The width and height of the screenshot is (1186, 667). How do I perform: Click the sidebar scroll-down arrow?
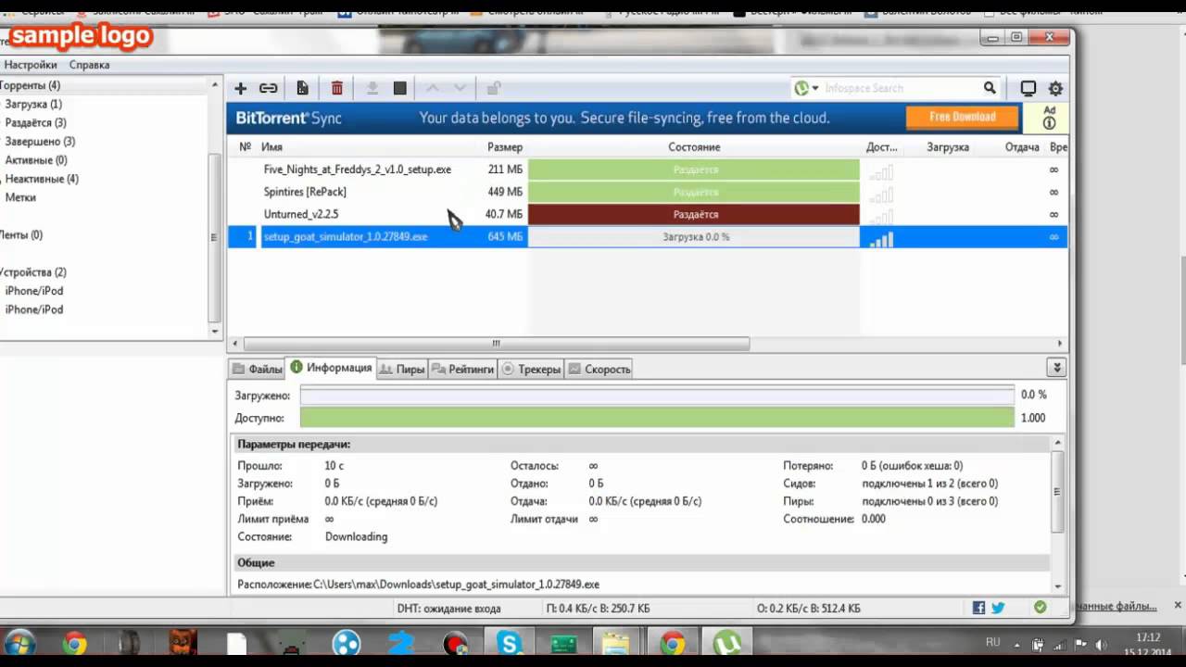pyautogui.click(x=215, y=331)
